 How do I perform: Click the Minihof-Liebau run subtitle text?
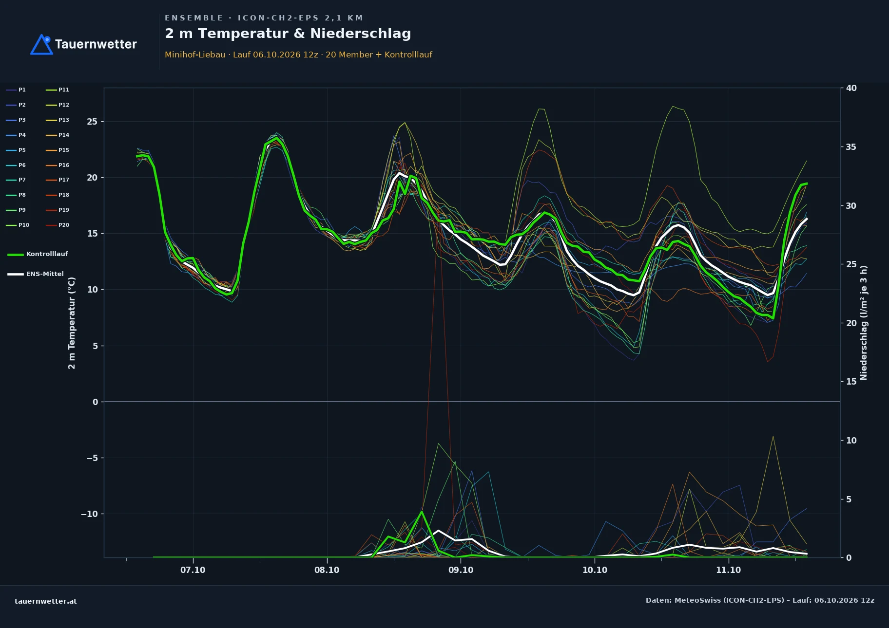click(x=298, y=55)
